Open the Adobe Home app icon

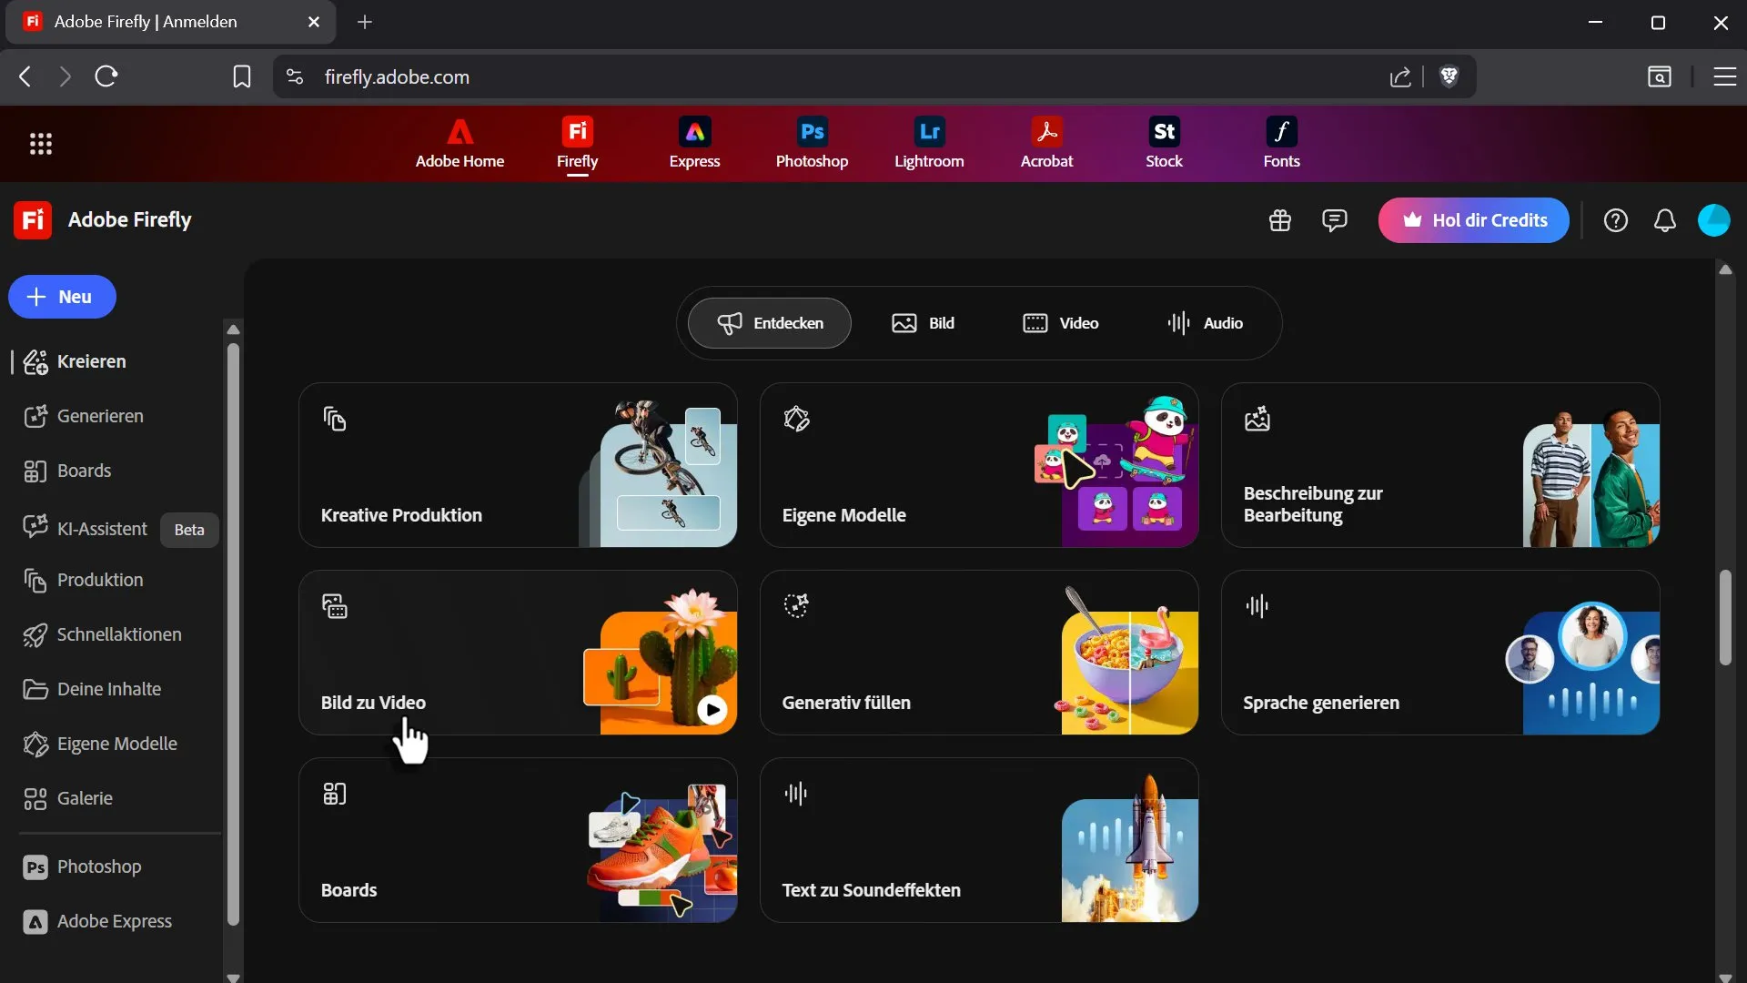tap(459, 144)
